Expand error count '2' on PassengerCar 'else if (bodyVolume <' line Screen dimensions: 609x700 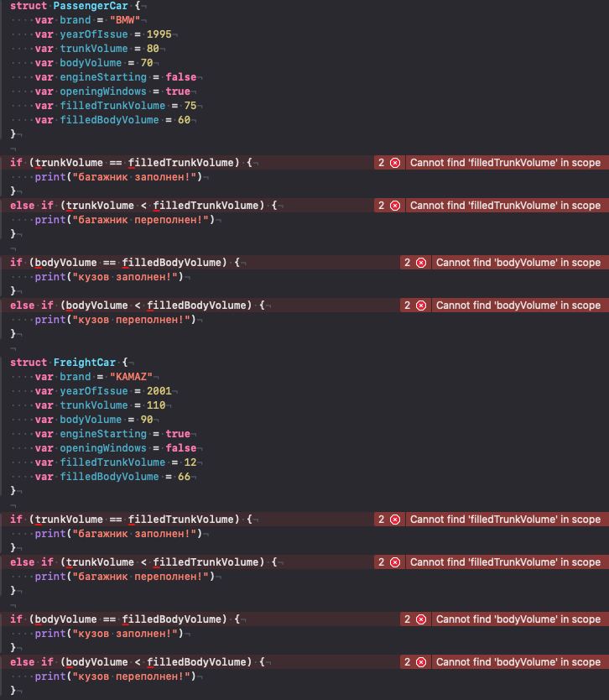407,306
